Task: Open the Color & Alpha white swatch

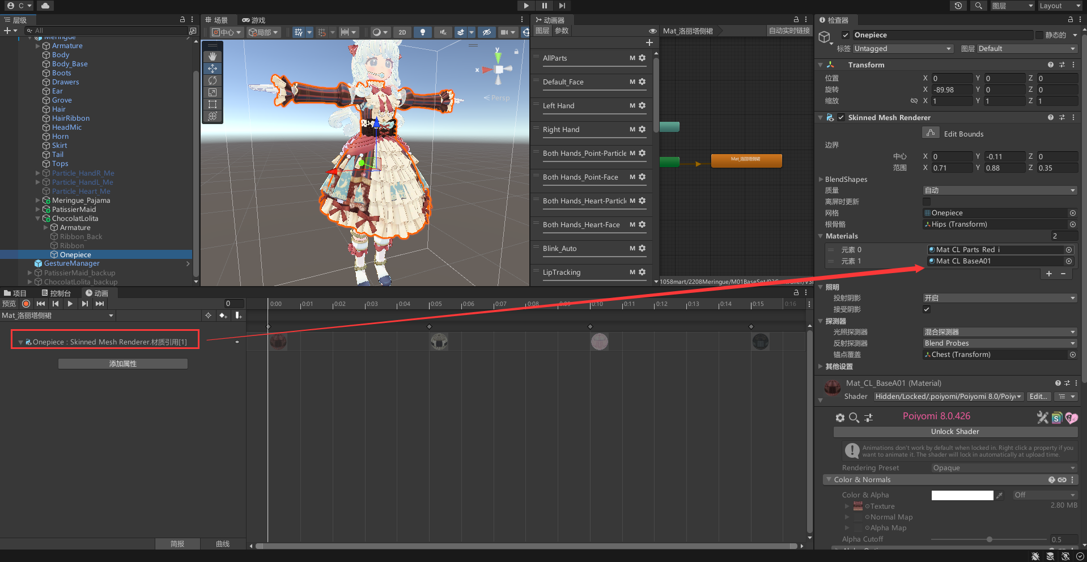Action: [x=962, y=495]
